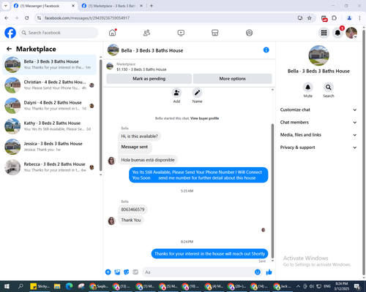Screen dimensions: 366x292
Task: Attach a file with the photo icon
Action: tap(117, 272)
